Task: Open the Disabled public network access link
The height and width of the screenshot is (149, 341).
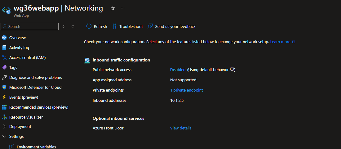Action: (178, 70)
